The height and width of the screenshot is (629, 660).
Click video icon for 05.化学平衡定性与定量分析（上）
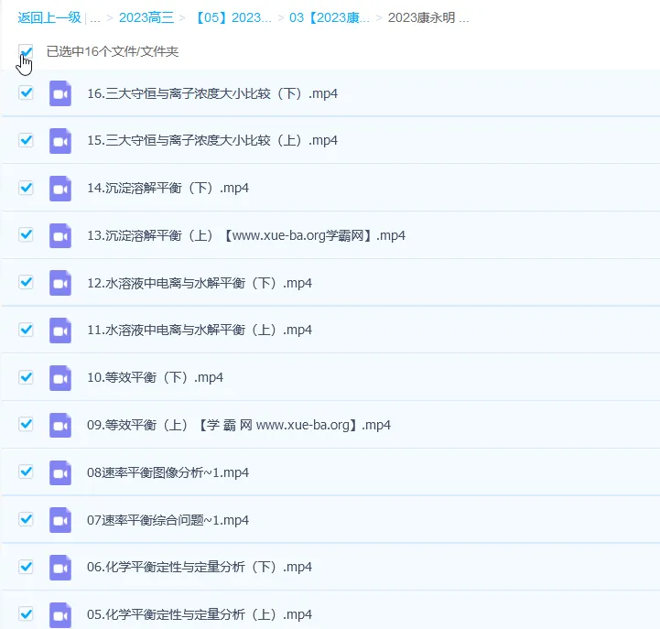[60, 614]
